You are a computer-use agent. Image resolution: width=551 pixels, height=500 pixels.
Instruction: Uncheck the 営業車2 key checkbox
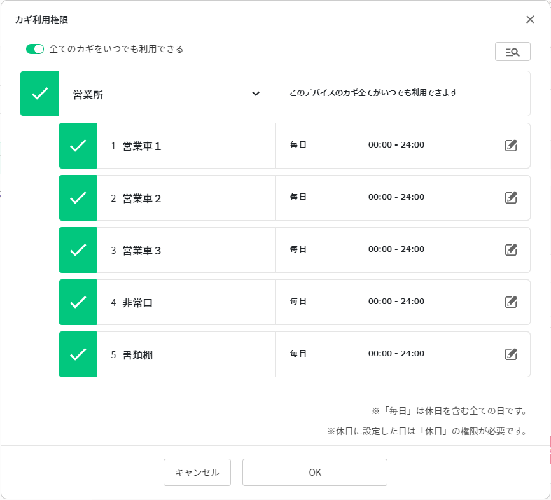click(78, 198)
